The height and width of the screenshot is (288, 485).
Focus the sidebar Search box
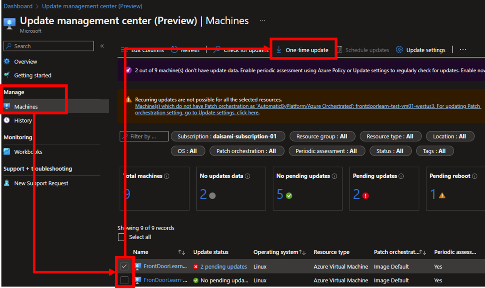(48, 46)
